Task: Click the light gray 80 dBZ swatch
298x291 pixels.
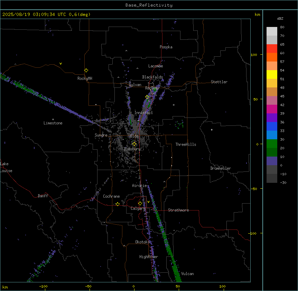Action: tap(272, 31)
